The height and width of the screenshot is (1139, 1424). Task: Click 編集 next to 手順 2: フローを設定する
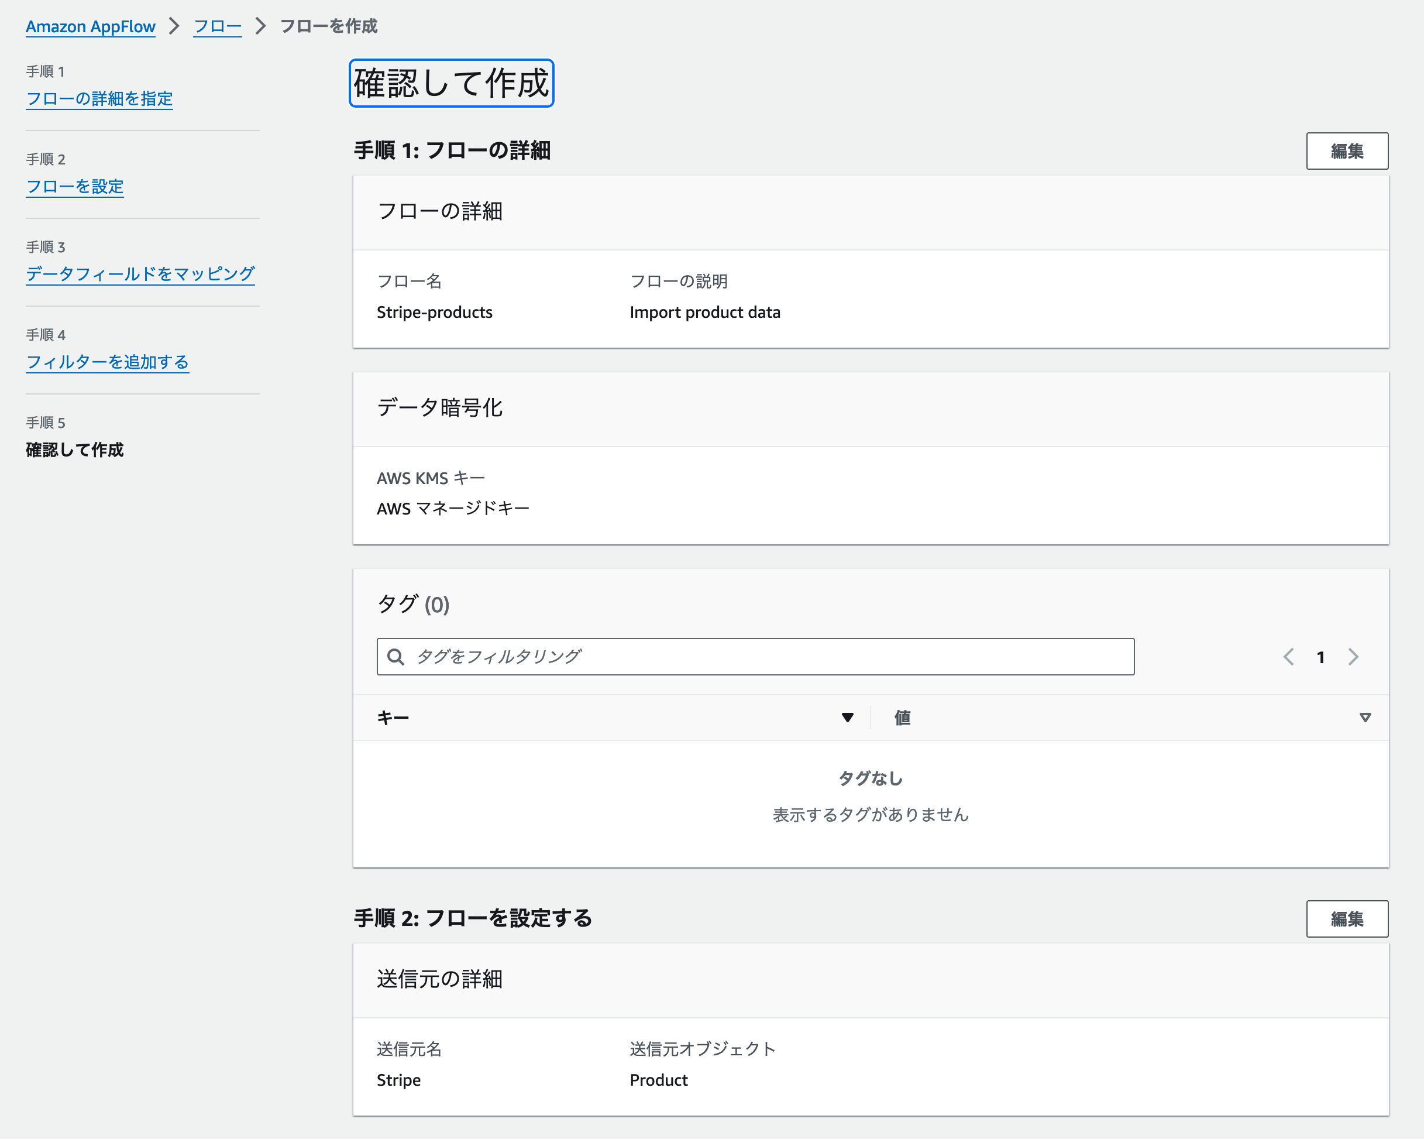coord(1347,918)
